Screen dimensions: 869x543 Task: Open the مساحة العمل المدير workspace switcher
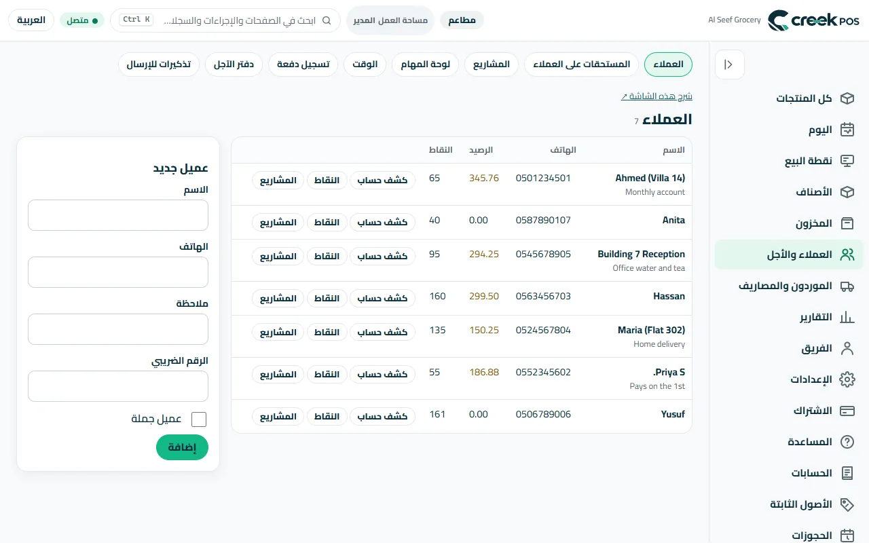click(x=390, y=20)
